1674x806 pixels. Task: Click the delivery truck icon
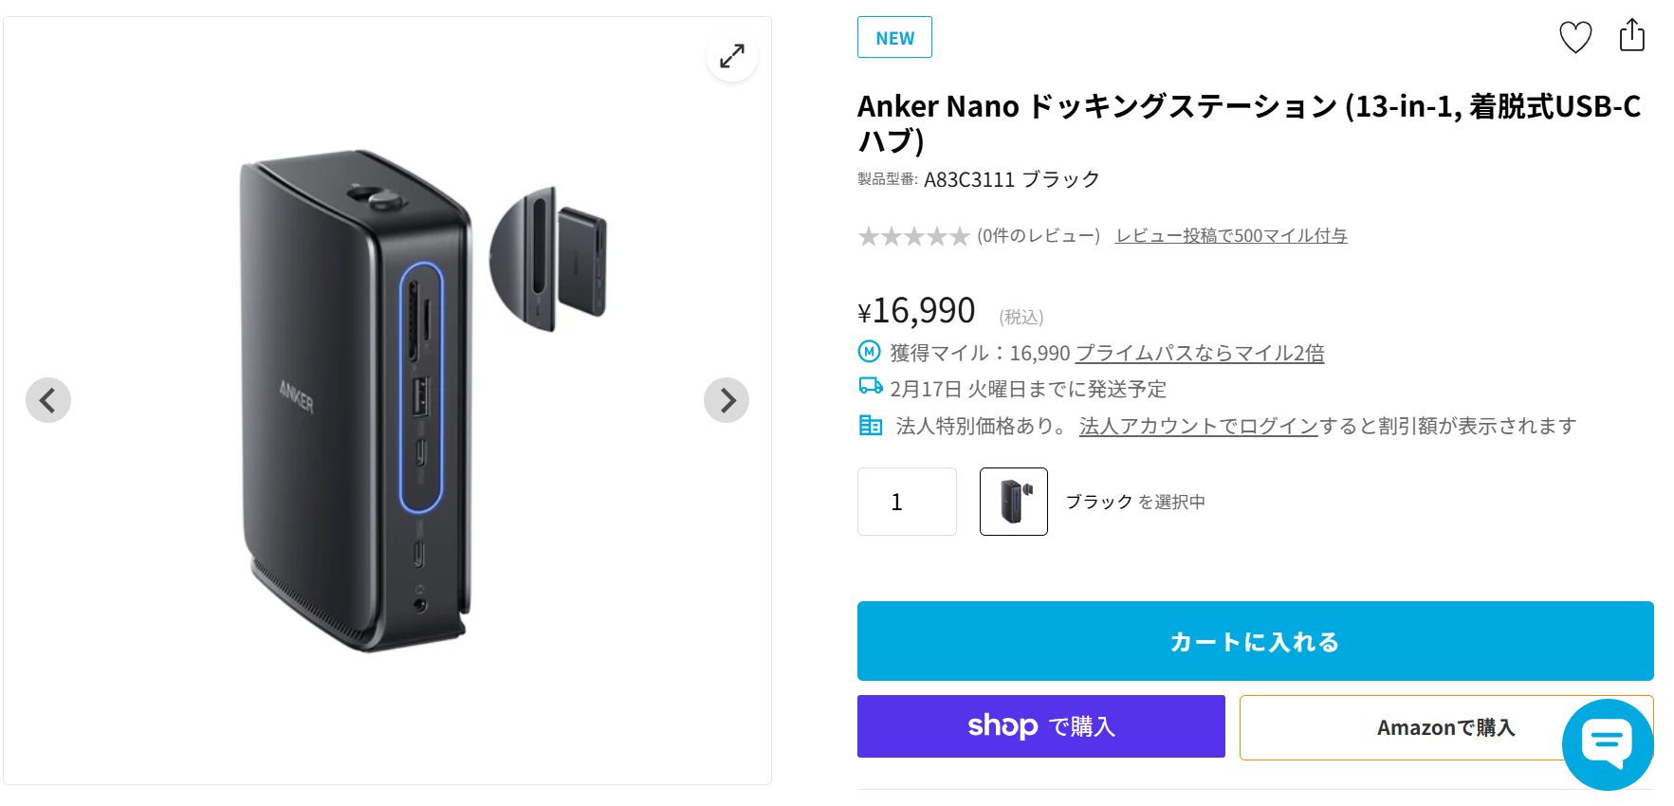[x=870, y=387]
